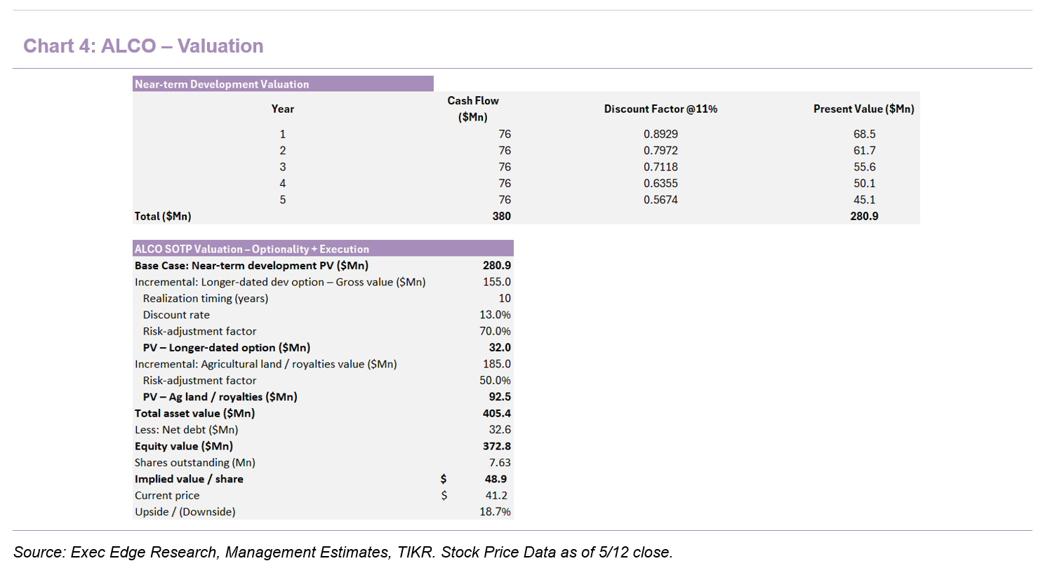Click the Source: Exec Edge Research footnote
Screen dimensions: 1050x568
(x=343, y=552)
